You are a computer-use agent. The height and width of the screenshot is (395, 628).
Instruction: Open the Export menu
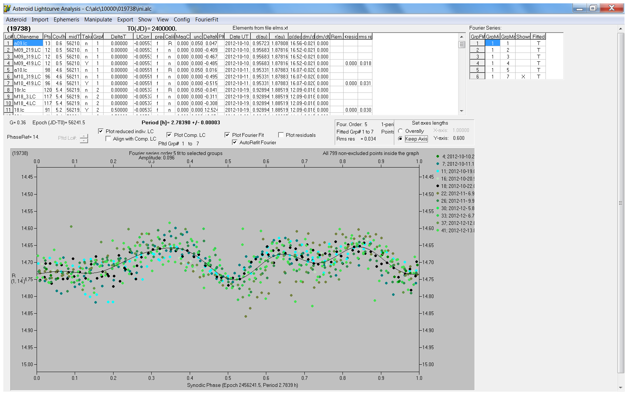click(x=125, y=20)
